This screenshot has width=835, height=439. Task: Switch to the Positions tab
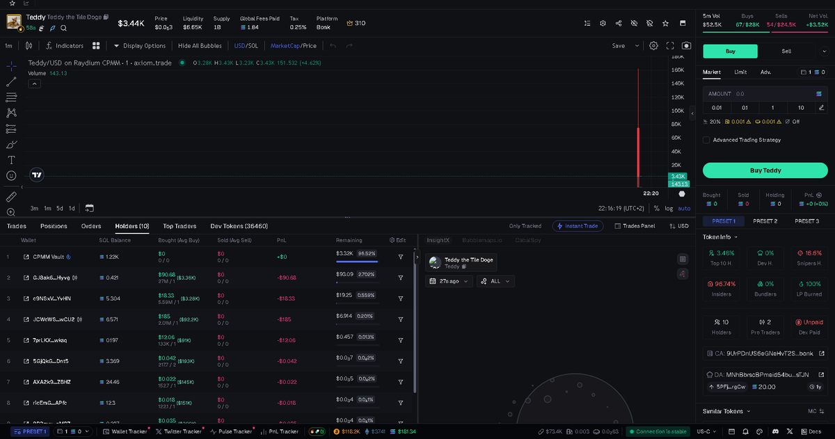[54, 226]
